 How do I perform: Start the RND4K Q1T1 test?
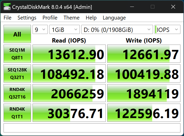tap(17, 113)
